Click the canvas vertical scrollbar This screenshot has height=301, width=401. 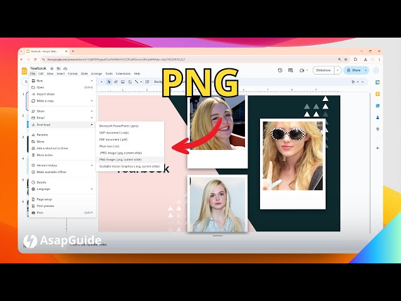pos(370,163)
